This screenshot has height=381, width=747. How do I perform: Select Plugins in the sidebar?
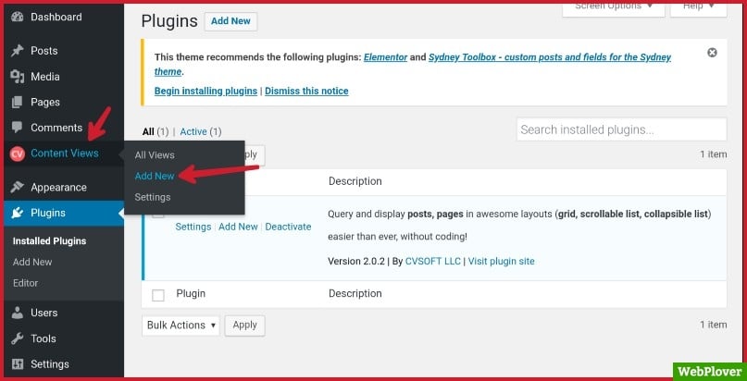tap(48, 213)
